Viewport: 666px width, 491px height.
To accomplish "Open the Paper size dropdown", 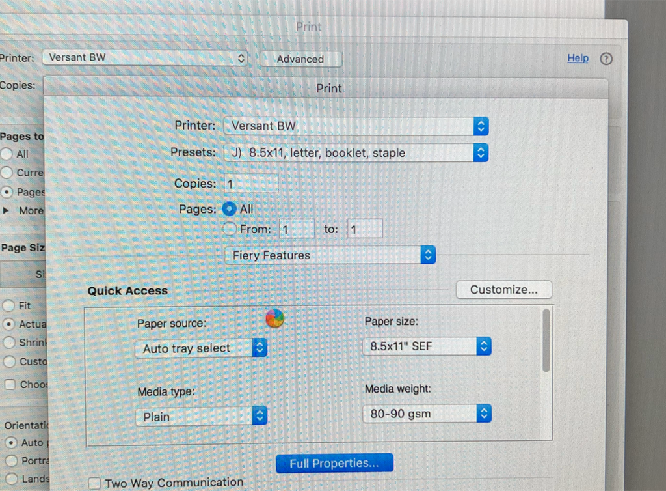I will coord(427,346).
